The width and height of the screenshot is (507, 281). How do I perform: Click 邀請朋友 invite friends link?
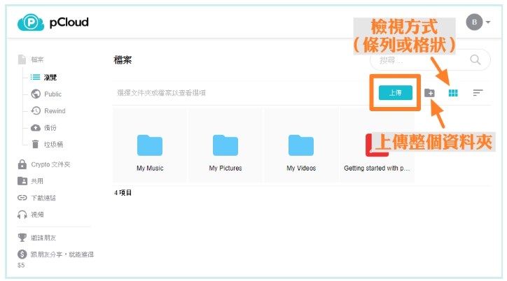pos(43,237)
